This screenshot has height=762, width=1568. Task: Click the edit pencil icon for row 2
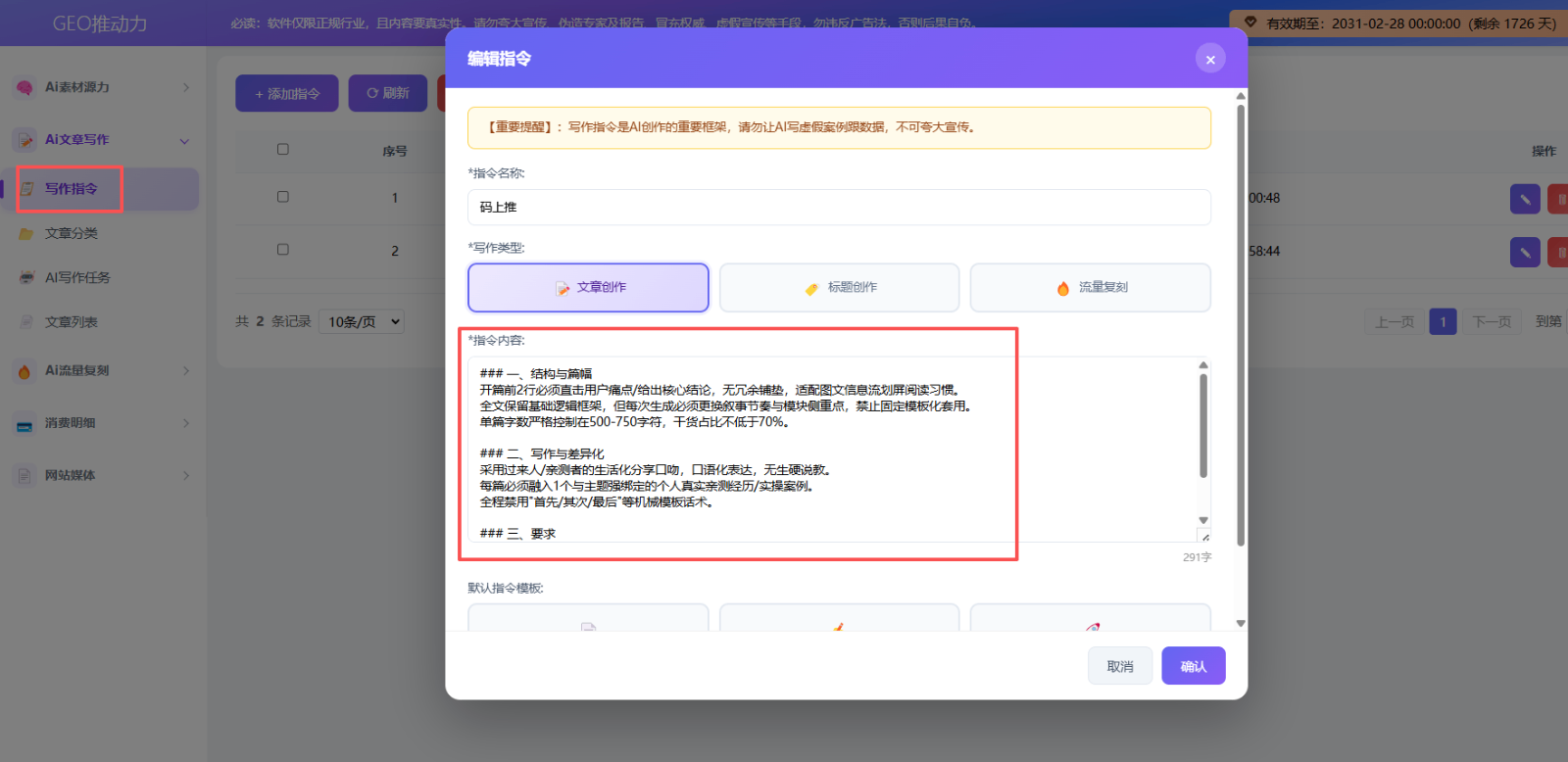pyautogui.click(x=1525, y=252)
